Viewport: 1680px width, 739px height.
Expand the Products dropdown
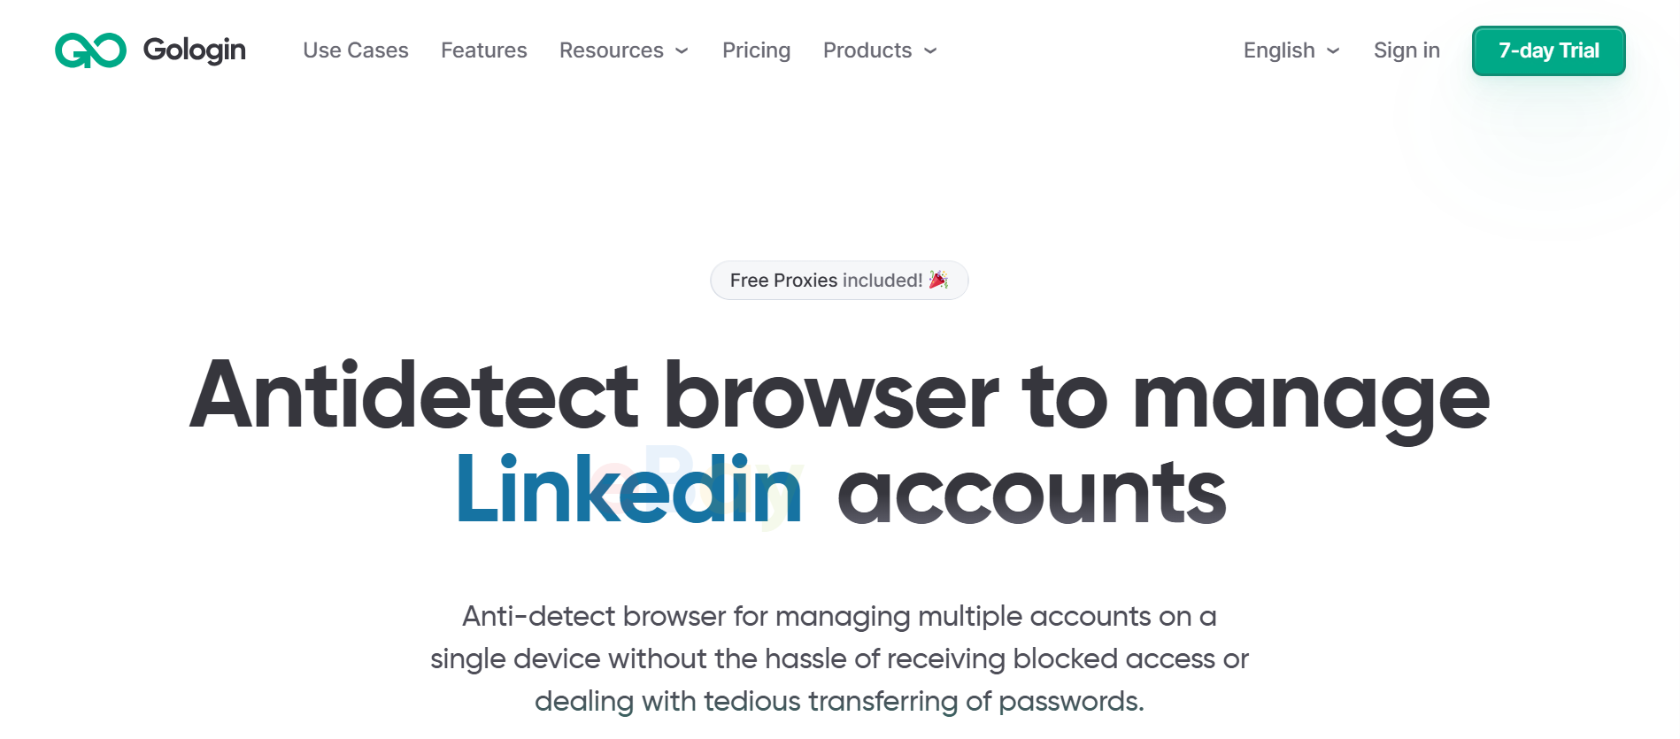(867, 50)
